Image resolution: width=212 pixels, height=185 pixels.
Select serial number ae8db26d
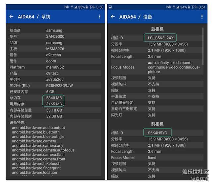(x=55, y=79)
